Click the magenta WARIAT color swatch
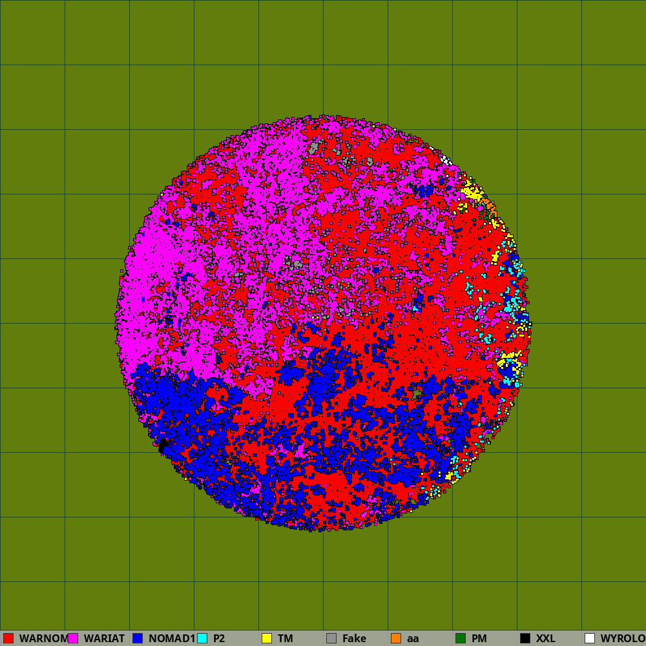This screenshot has height=646, width=646. coord(73,638)
